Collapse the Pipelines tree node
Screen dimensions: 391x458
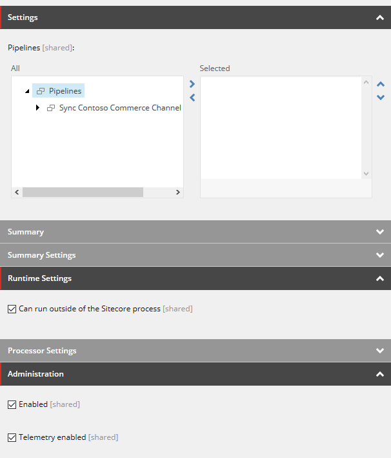tap(27, 91)
